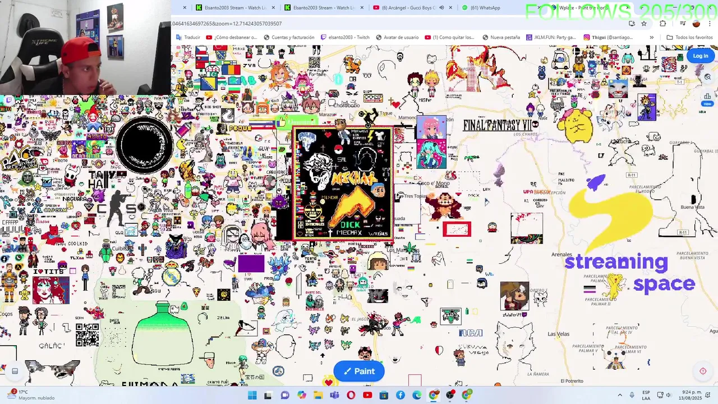
Task: Click the microphone tray icon
Action: point(632,396)
